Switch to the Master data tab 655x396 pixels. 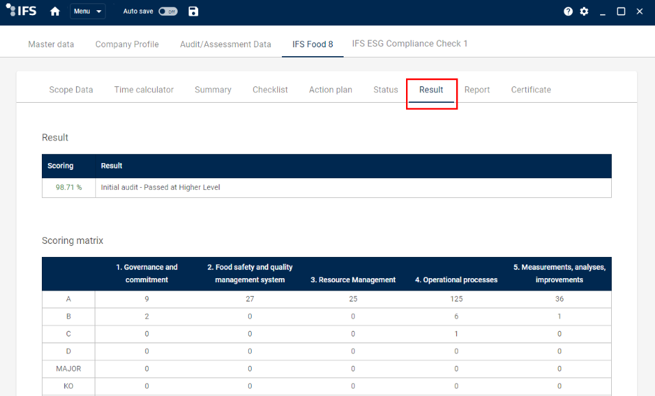coord(51,45)
